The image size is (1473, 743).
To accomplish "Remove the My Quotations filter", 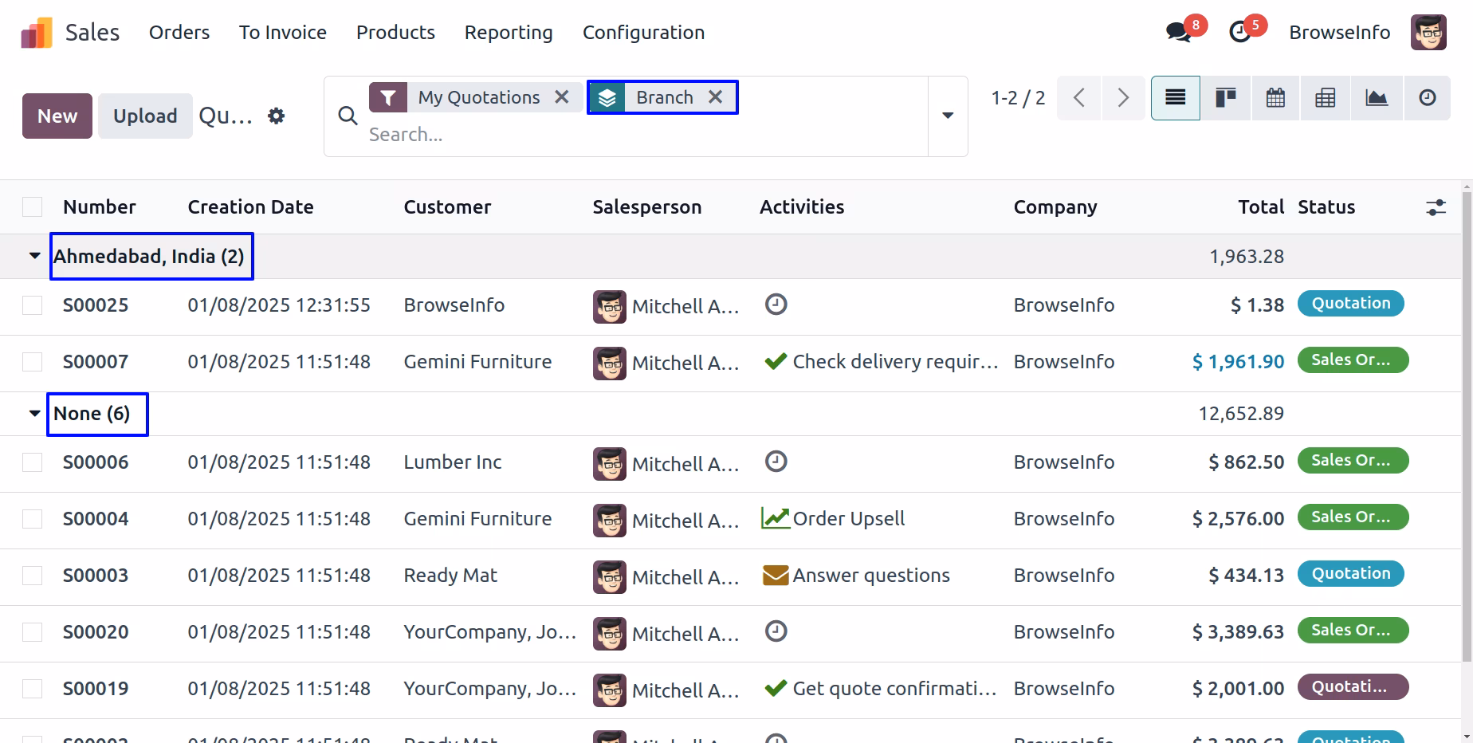I will coord(562,97).
